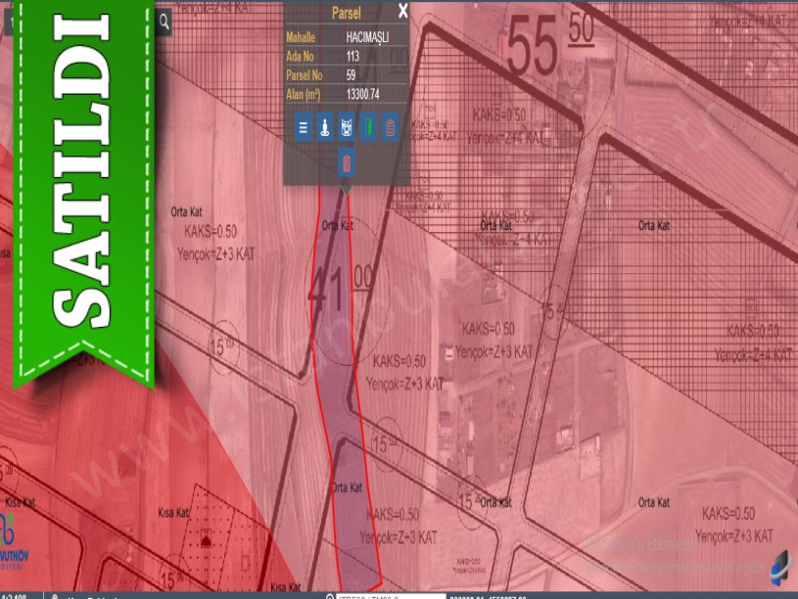Click inside the red-outlined parcel 59
The height and width of the screenshot is (599, 798).
tap(345, 411)
